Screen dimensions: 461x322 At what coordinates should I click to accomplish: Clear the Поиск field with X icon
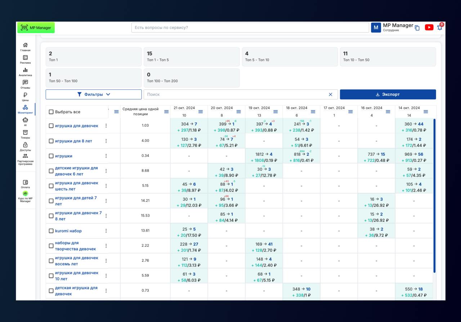coord(330,94)
